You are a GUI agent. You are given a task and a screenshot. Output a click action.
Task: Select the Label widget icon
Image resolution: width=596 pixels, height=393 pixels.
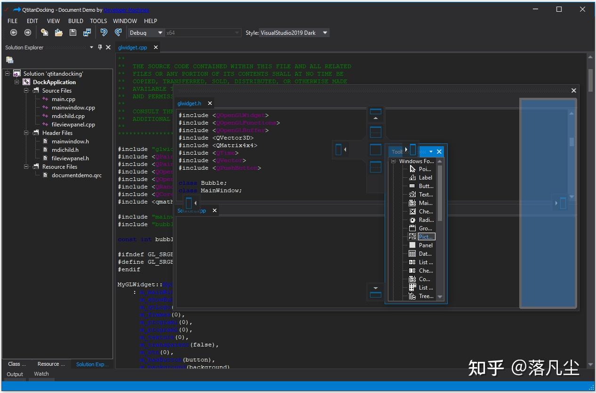(424, 178)
